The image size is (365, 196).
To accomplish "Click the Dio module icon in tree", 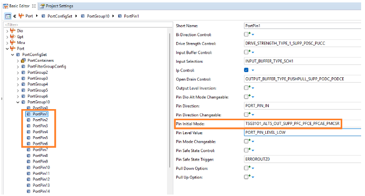I will click(x=13, y=30).
